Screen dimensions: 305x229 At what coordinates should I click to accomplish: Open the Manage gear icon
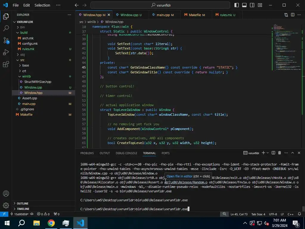click(6, 205)
